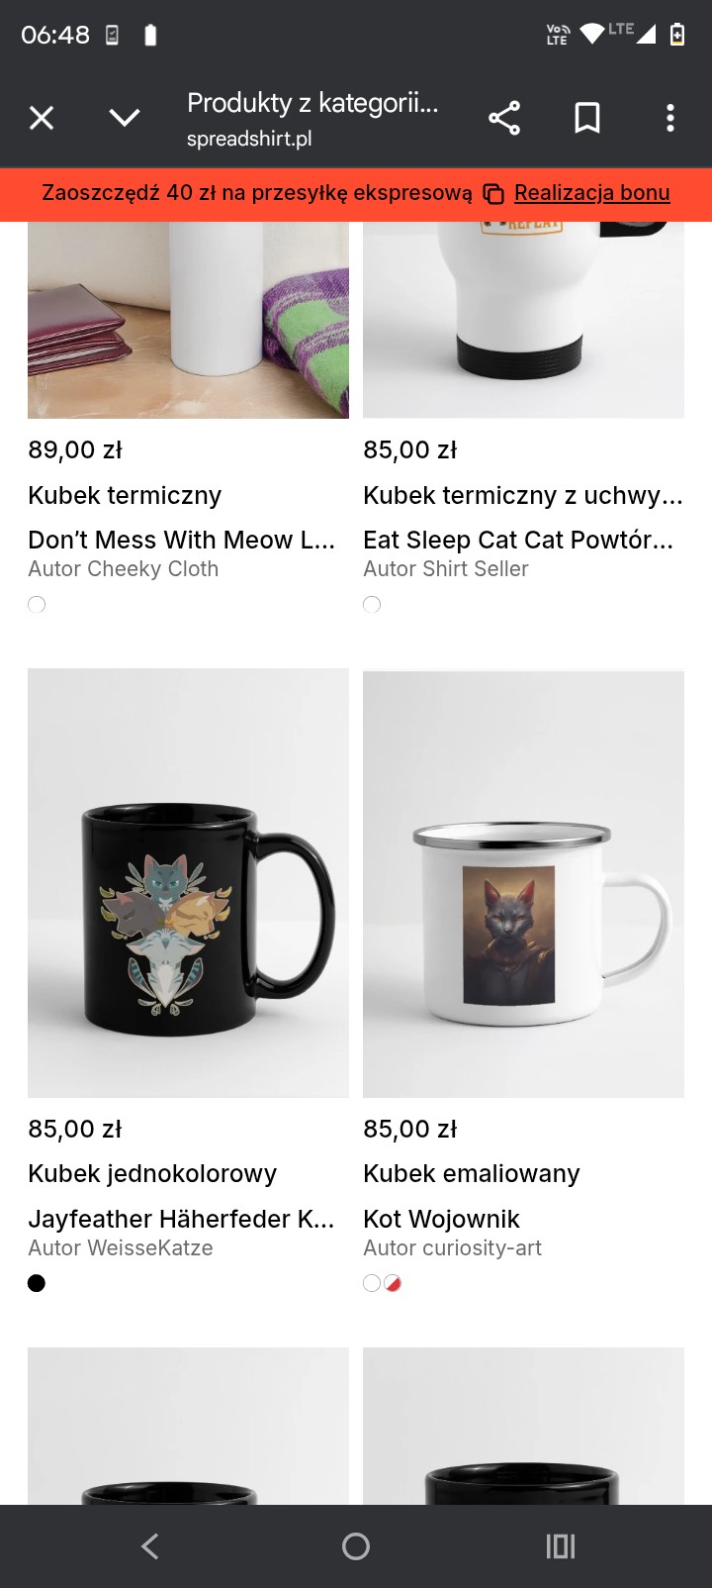Open the Kubek jednokolorowy product title

(152, 1173)
